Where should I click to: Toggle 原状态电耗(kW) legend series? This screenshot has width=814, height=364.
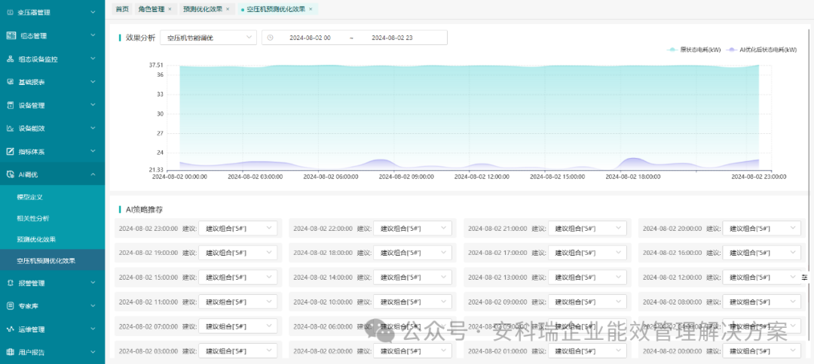[693, 50]
